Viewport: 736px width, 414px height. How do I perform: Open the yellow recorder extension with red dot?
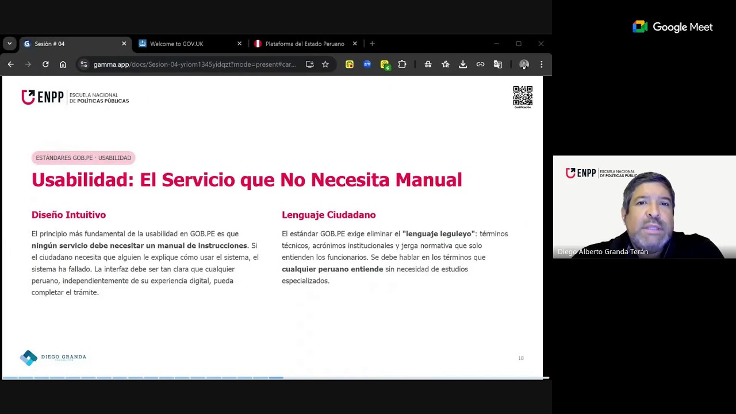[350, 64]
